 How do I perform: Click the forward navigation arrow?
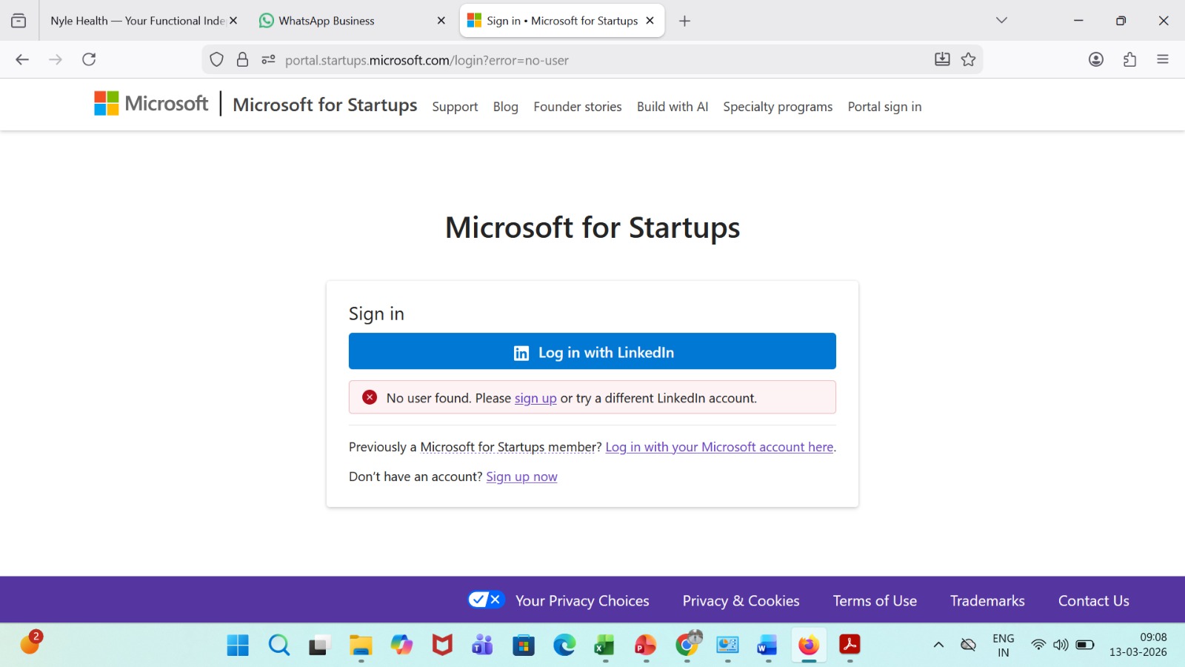[56, 59]
